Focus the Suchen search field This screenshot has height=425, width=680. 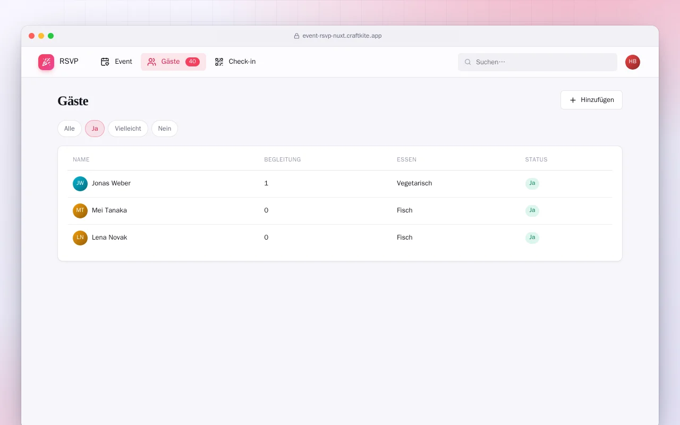[x=538, y=62]
